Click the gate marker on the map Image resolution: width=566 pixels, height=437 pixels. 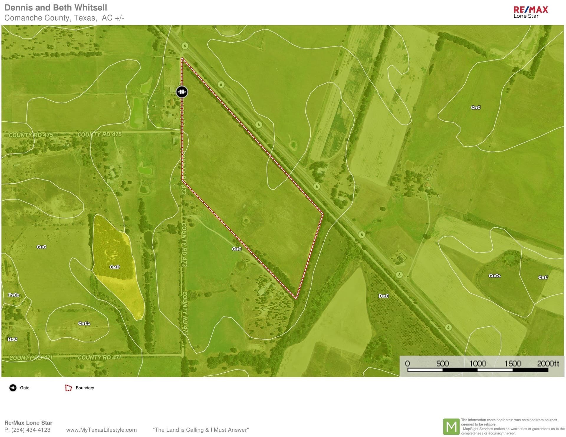tap(182, 92)
